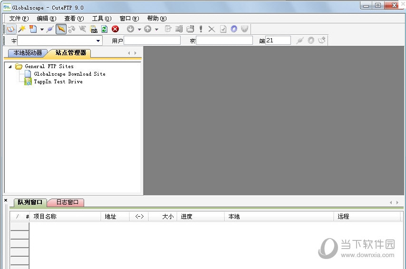Open the host address dropdown list

point(98,41)
